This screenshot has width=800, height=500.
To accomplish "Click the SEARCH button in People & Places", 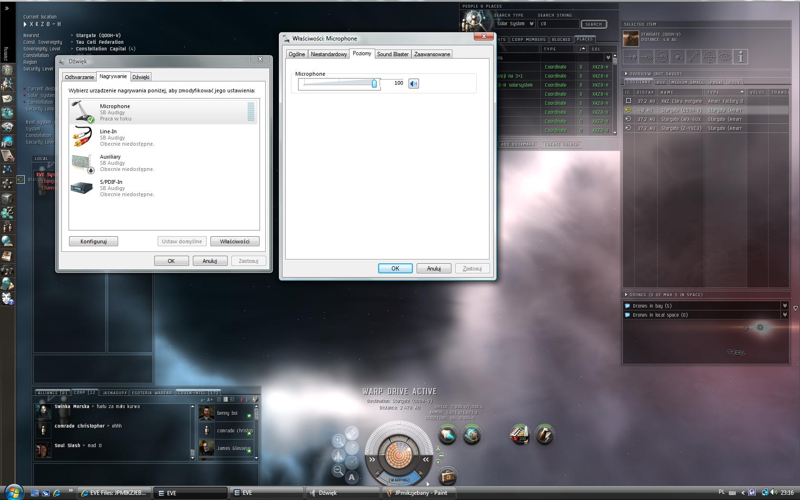I will pyautogui.click(x=593, y=24).
